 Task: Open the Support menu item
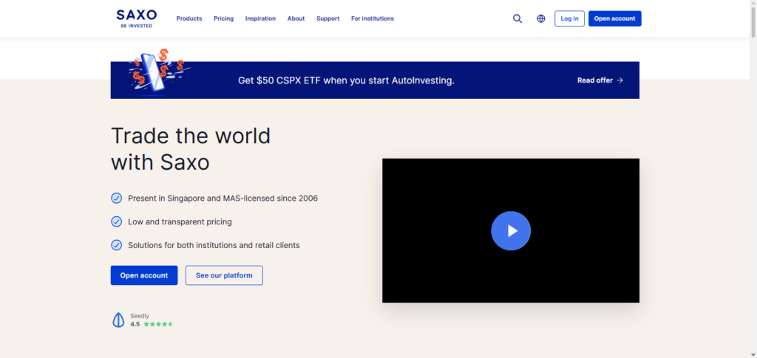pyautogui.click(x=327, y=18)
